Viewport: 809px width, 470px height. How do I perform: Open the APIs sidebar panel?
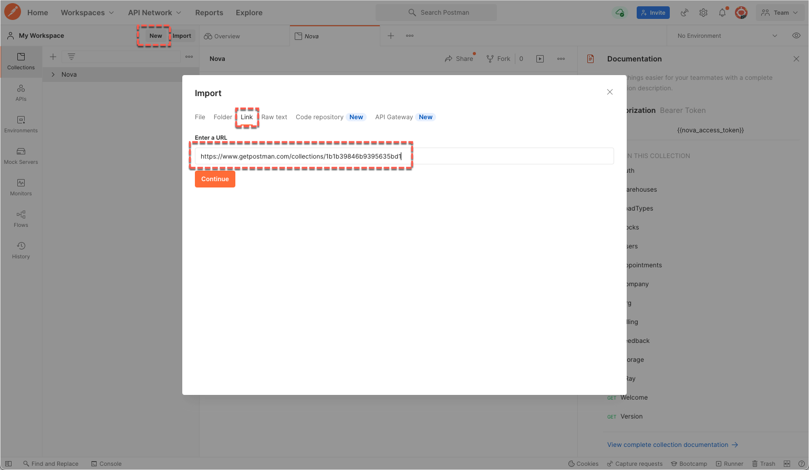pos(21,93)
